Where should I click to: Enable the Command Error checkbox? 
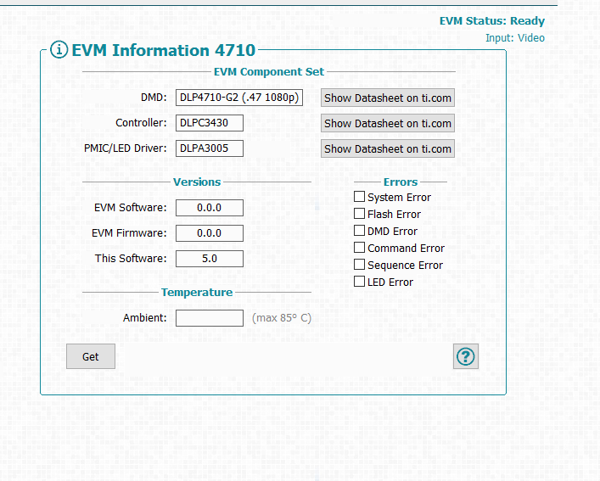[359, 248]
